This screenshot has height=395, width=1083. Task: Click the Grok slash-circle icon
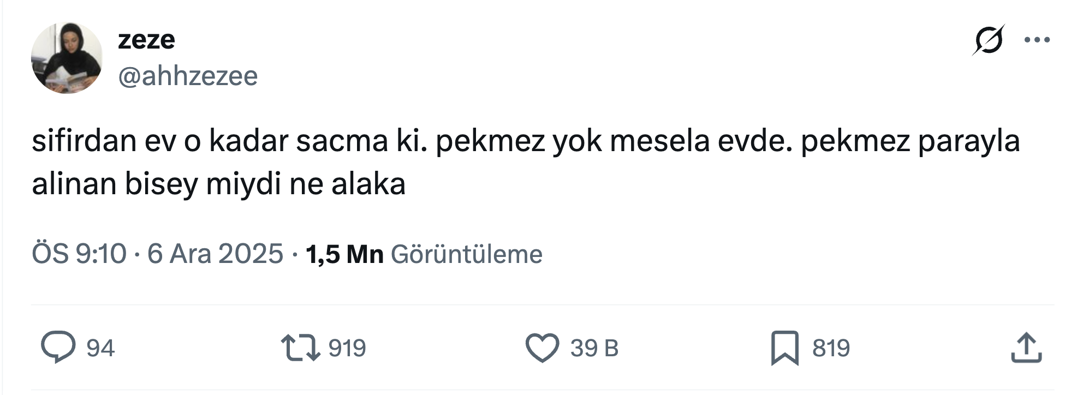click(x=988, y=40)
